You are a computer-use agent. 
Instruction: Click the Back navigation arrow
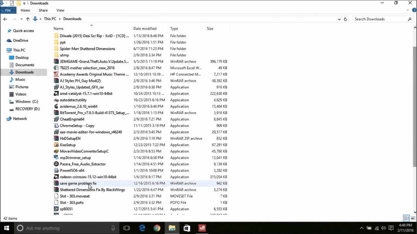tap(5, 19)
